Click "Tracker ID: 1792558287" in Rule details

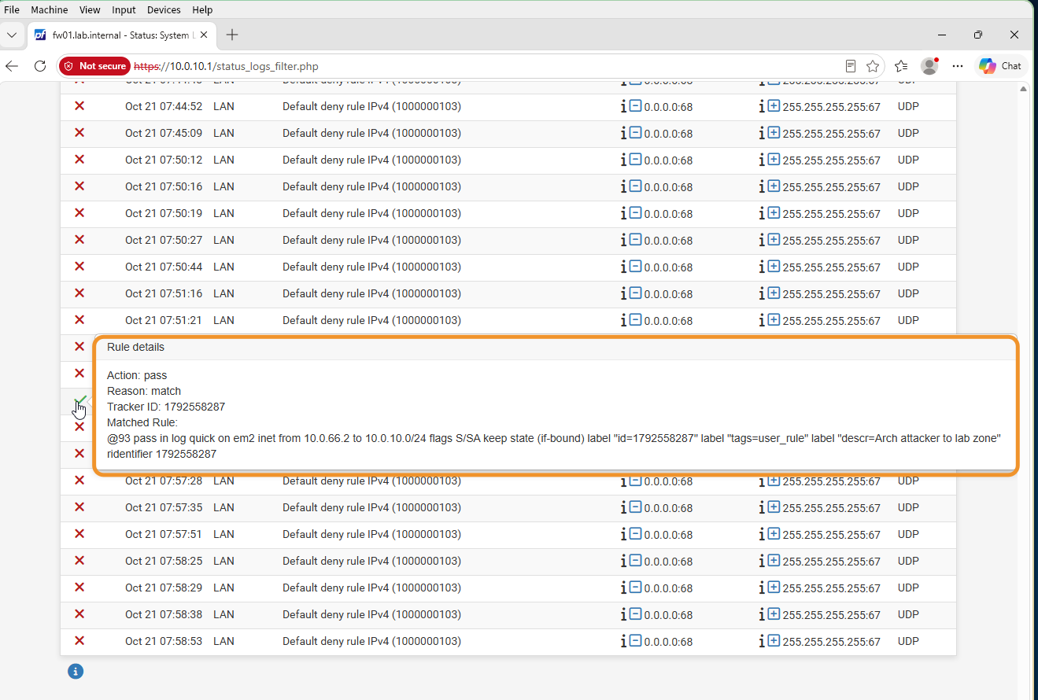pyautogui.click(x=166, y=407)
